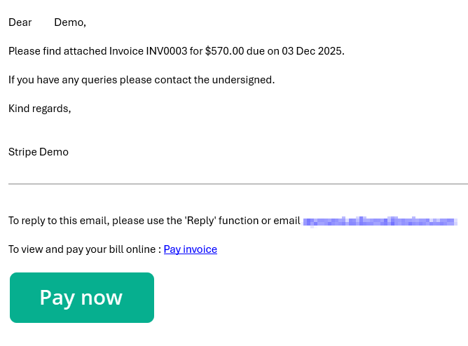Click the recipient name Demo, in greeting

point(69,22)
